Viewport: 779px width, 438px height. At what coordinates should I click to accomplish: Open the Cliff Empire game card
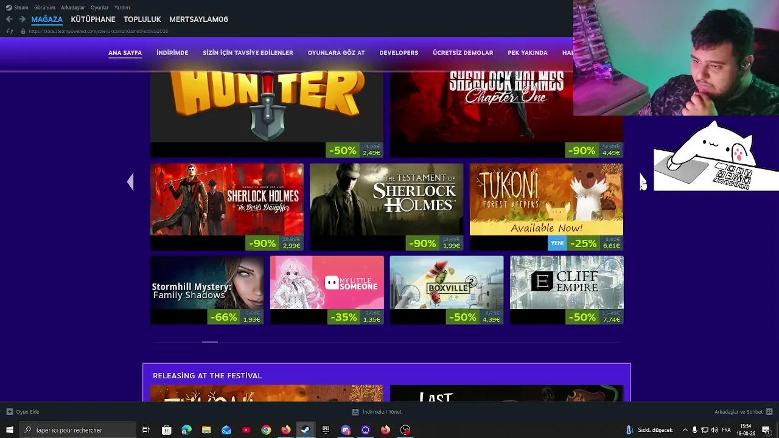[x=567, y=290]
